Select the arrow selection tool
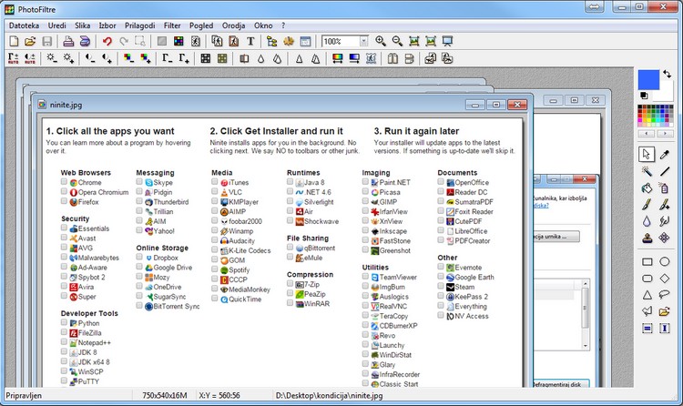This screenshot has height=406, width=683. point(647,154)
